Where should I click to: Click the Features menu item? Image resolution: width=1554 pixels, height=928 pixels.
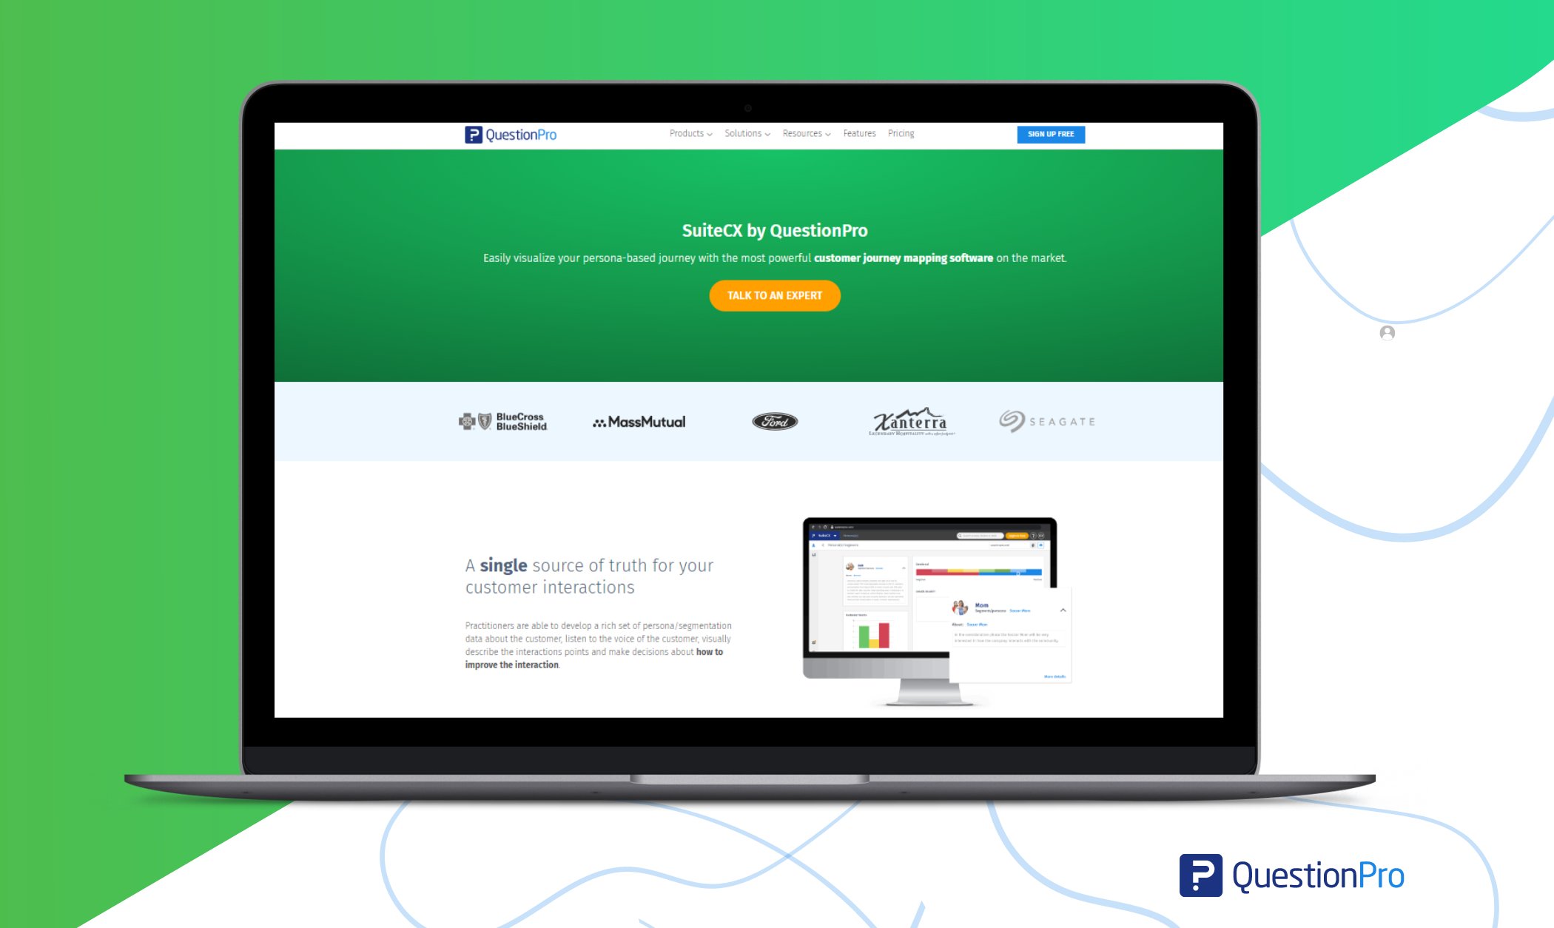pos(859,132)
